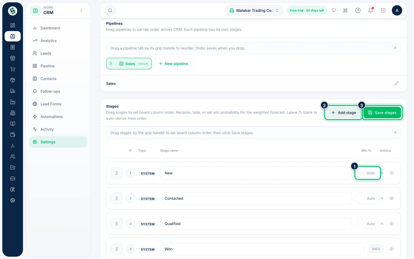
Task: Edit the Sales pipeline name pencil icon
Action: click(x=396, y=83)
